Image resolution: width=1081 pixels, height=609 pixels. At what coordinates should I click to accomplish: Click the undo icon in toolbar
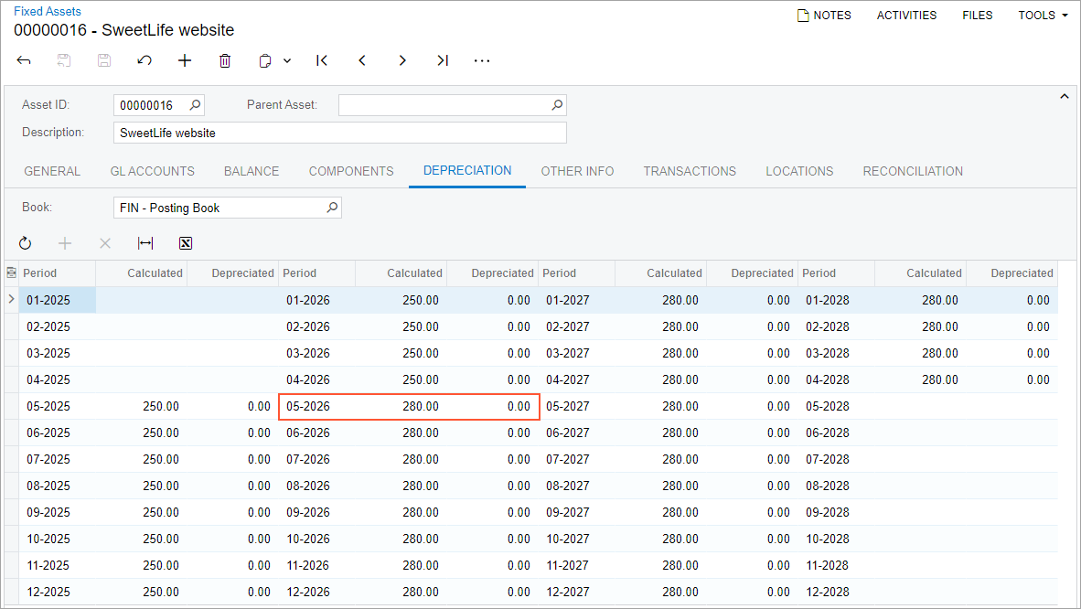coord(144,60)
